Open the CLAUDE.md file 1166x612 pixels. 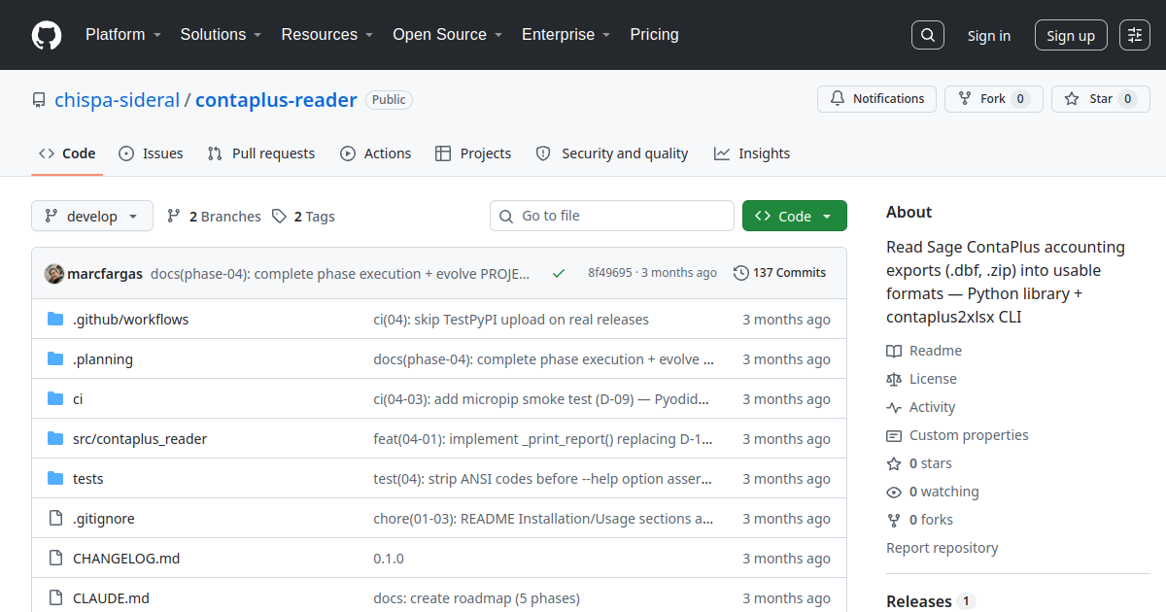click(x=111, y=598)
